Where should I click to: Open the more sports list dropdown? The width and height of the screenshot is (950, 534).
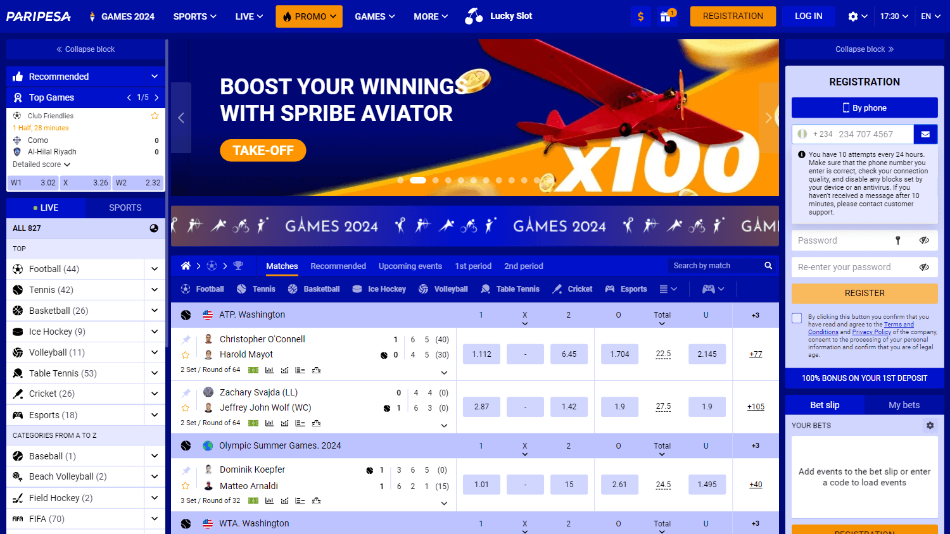click(668, 289)
